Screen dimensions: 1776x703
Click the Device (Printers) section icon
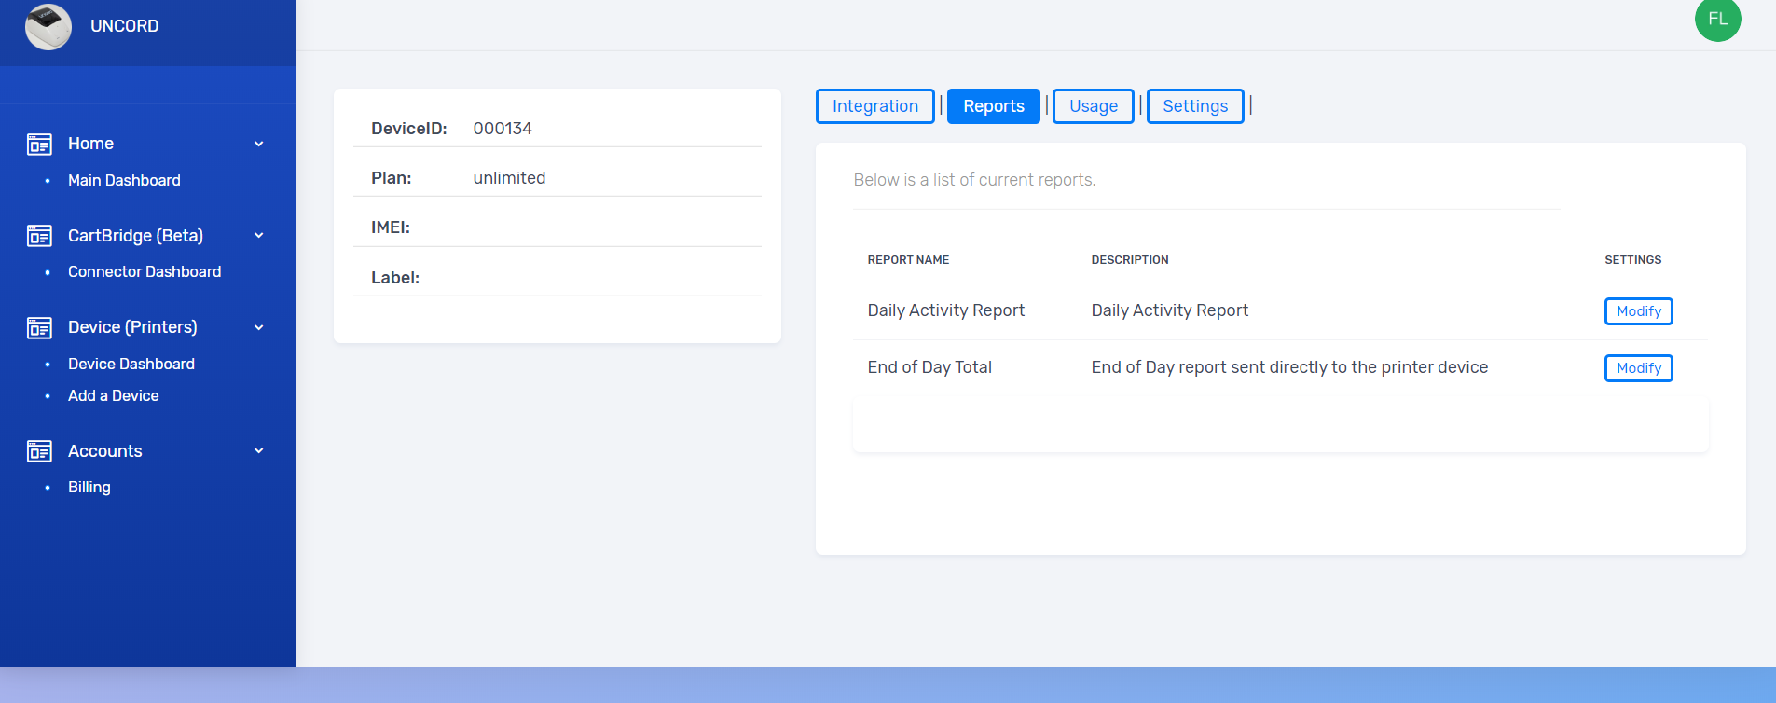coord(39,328)
